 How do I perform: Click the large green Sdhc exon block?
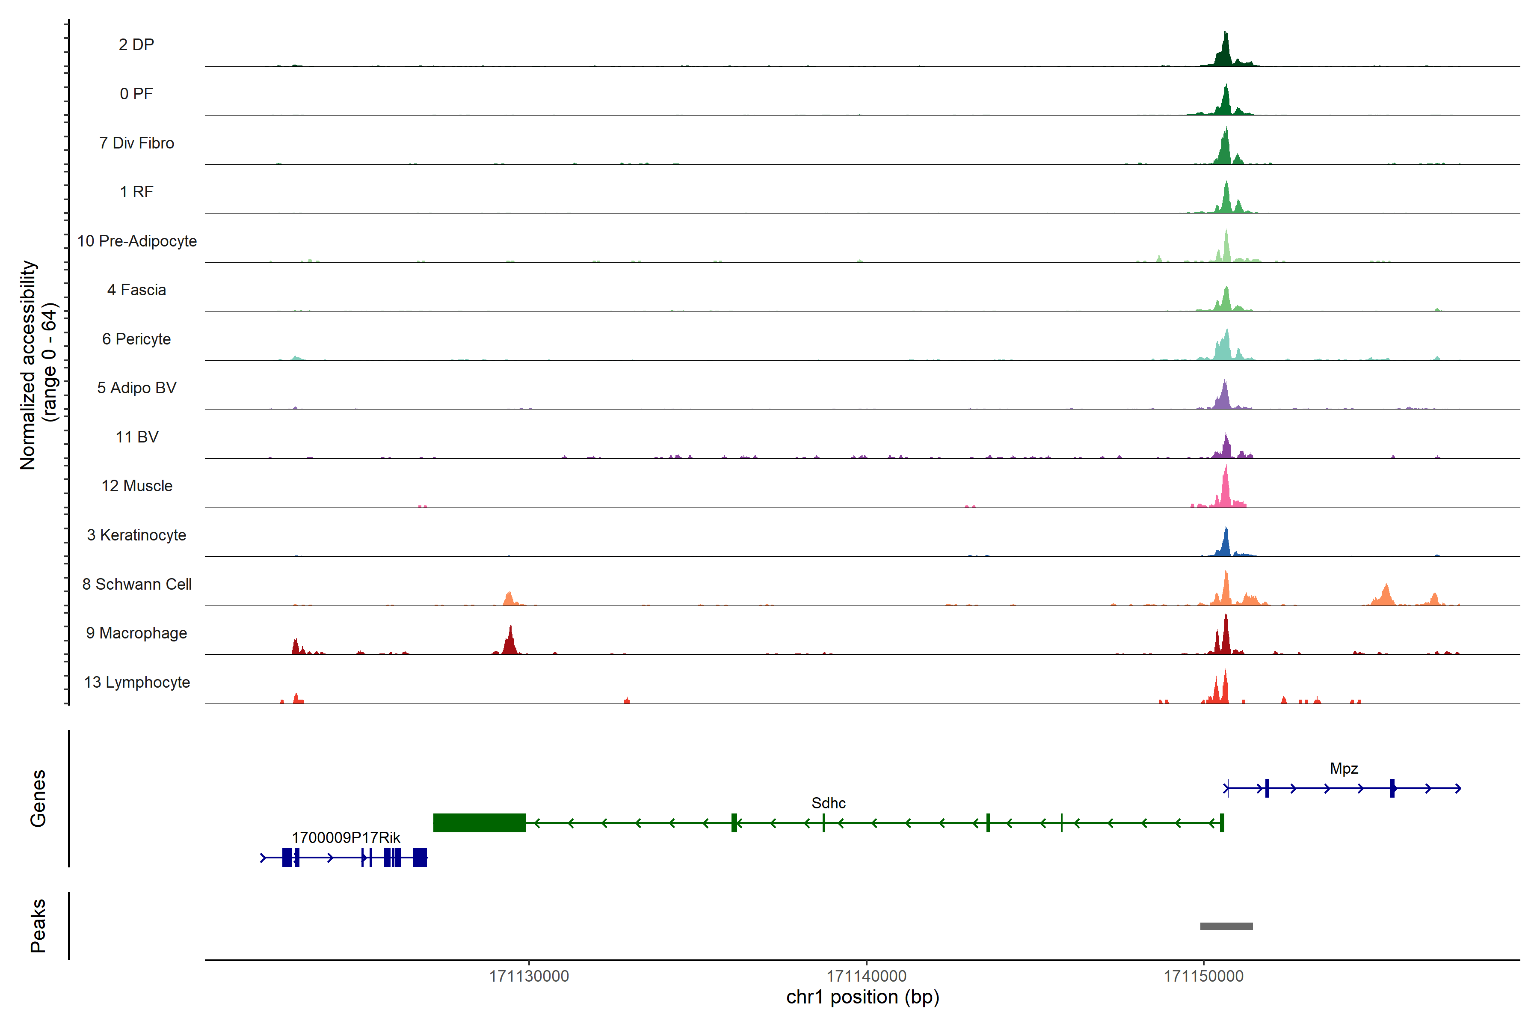[479, 822]
